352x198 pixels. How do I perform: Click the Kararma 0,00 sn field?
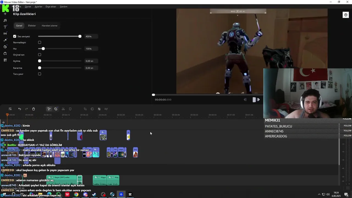pyautogui.click(x=91, y=68)
